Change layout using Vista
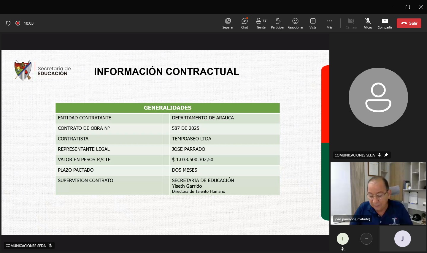This screenshot has width=427, height=253. tap(313, 23)
